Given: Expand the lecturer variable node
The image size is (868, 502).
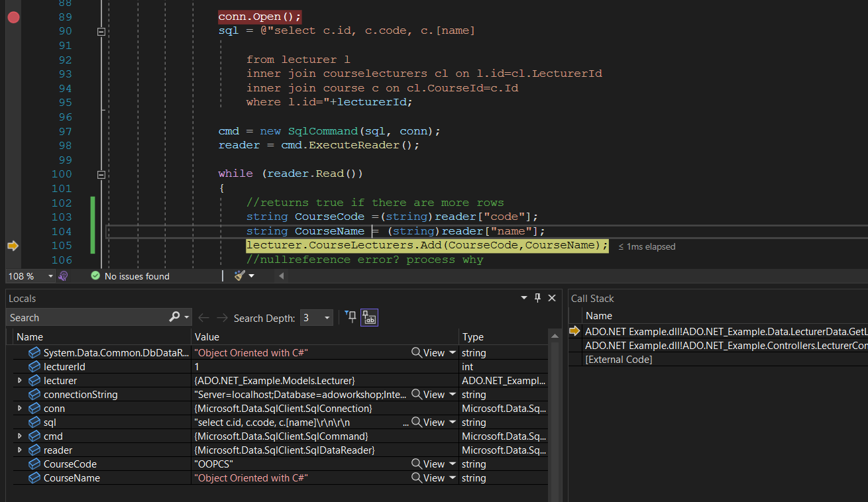Looking at the screenshot, I should [20, 381].
